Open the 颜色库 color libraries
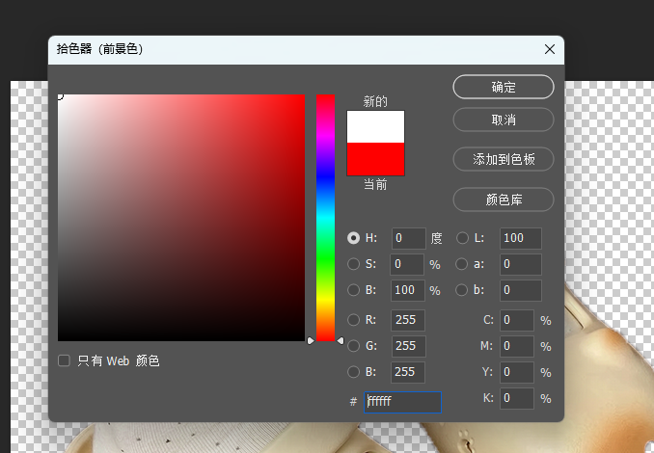The height and width of the screenshot is (453, 654). [504, 200]
